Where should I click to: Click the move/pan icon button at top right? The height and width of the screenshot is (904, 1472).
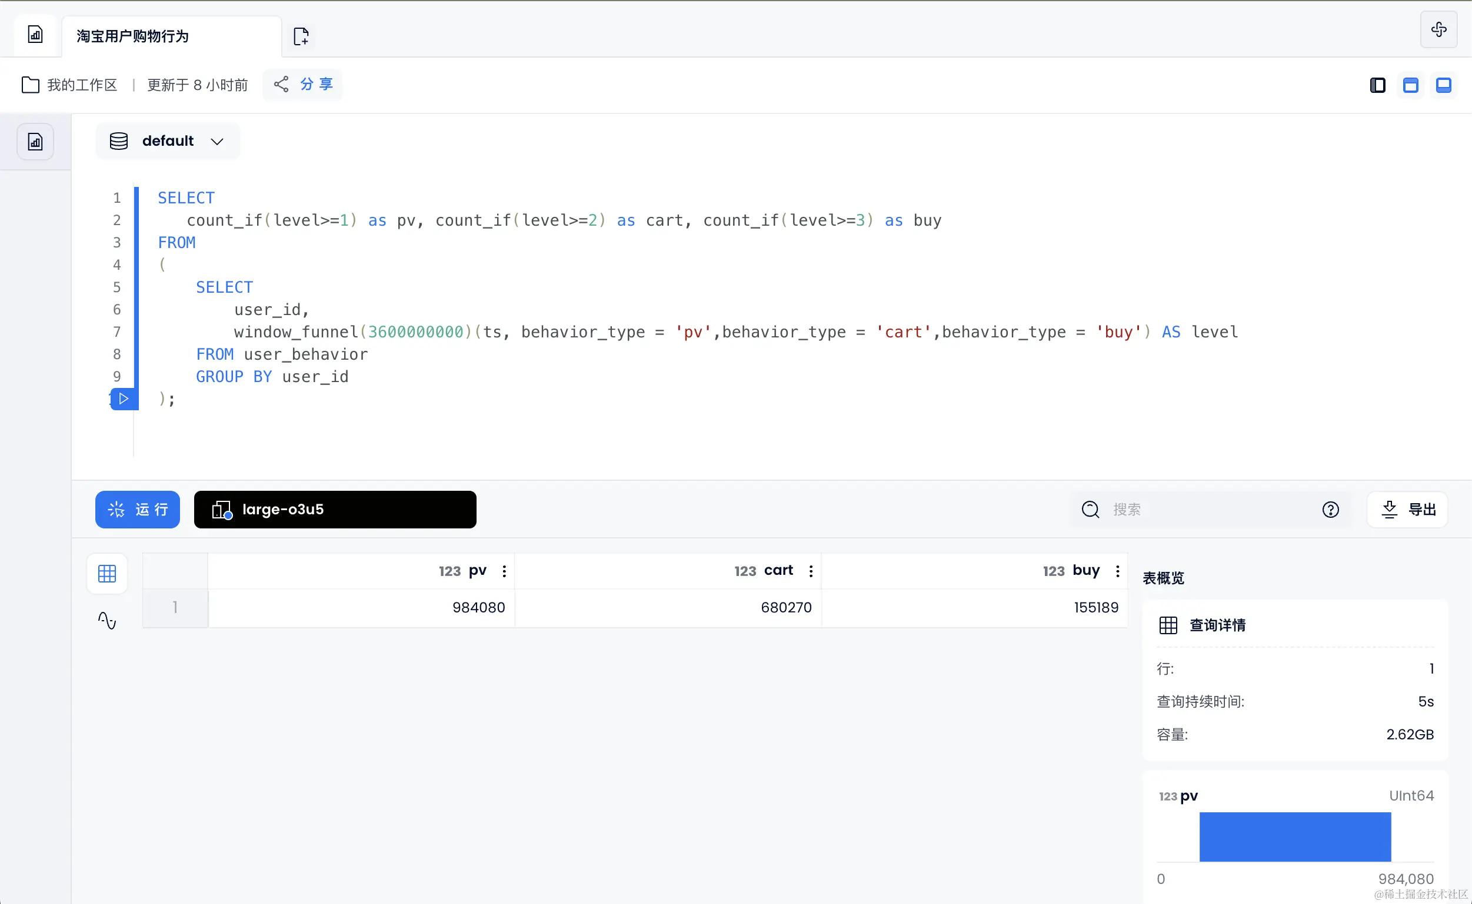point(1438,29)
